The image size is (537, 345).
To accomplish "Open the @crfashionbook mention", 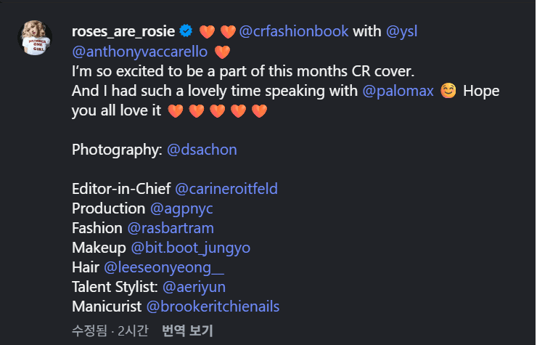I will click(295, 31).
